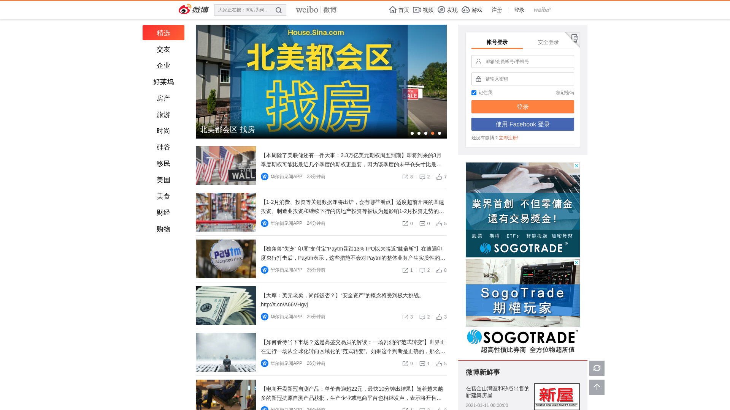Select 好莱坞 category in sidebar
This screenshot has width=730, height=410.
163,82
